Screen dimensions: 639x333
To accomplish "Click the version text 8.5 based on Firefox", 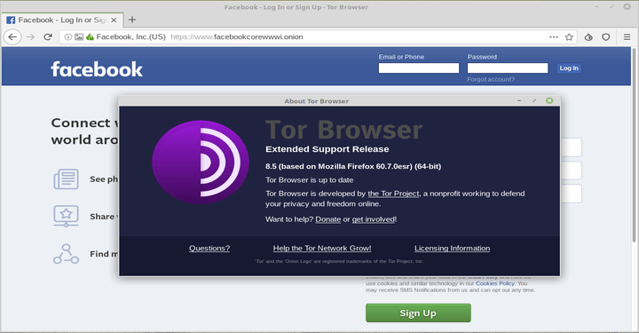I will coord(353,166).
